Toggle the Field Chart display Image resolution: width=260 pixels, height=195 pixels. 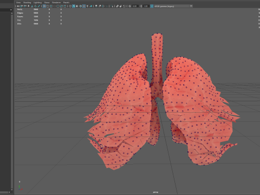[58, 6]
